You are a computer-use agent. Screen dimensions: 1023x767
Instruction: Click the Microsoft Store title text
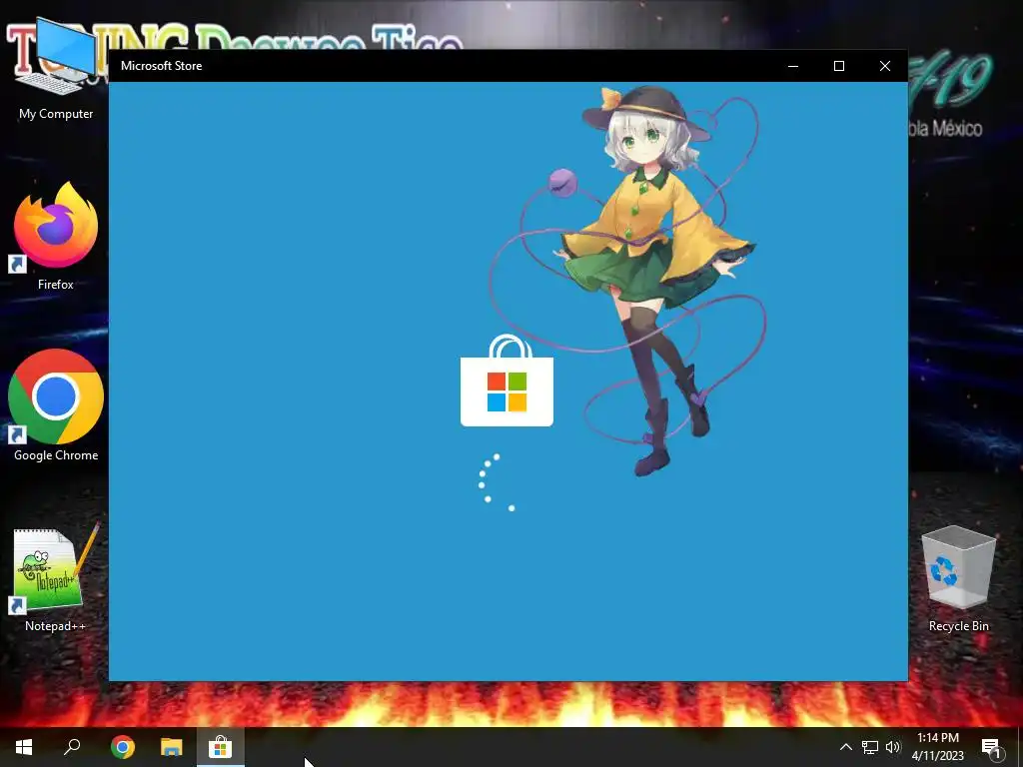161,66
